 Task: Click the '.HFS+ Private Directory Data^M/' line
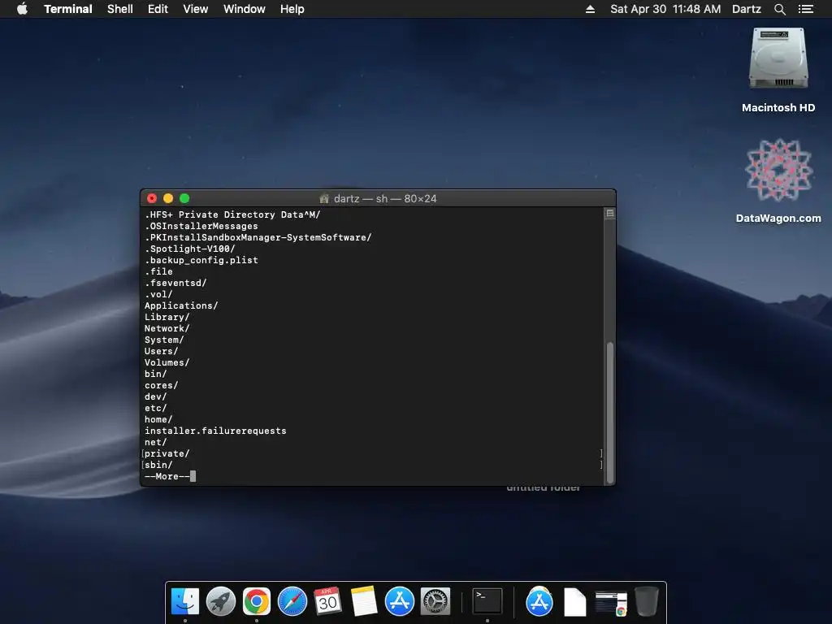tap(232, 214)
